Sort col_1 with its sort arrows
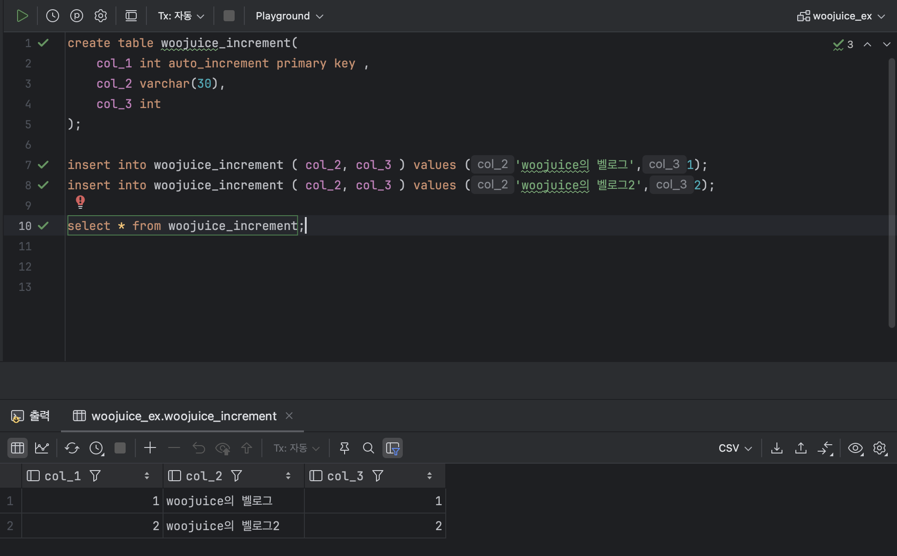Image resolution: width=897 pixels, height=556 pixels. click(x=147, y=476)
